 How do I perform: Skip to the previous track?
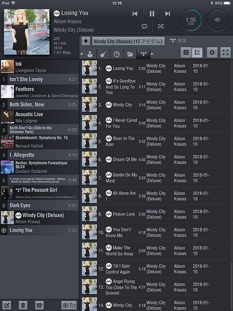tap(135, 14)
